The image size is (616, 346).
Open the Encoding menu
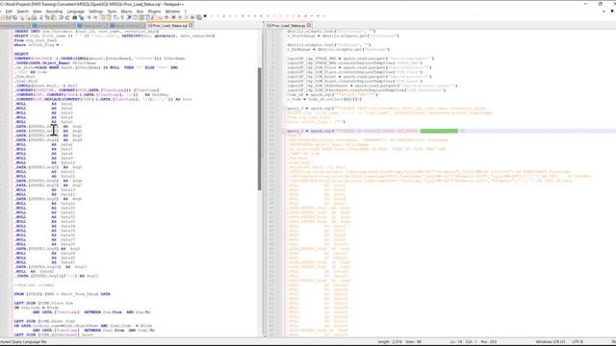point(54,12)
